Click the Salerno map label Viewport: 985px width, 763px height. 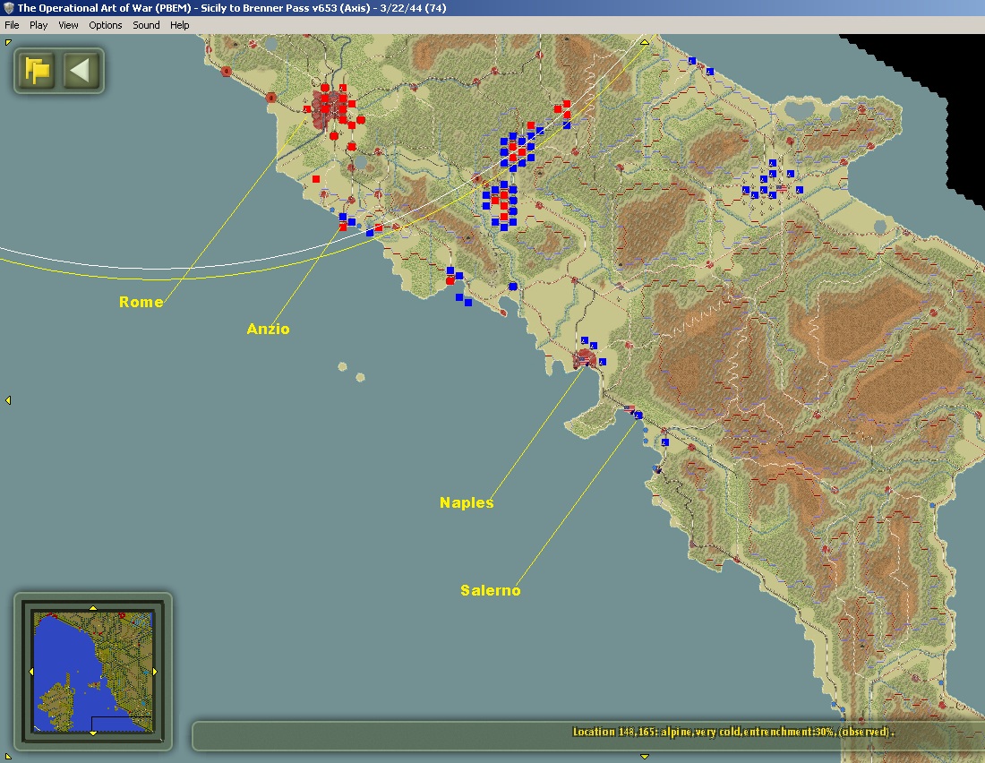point(491,590)
